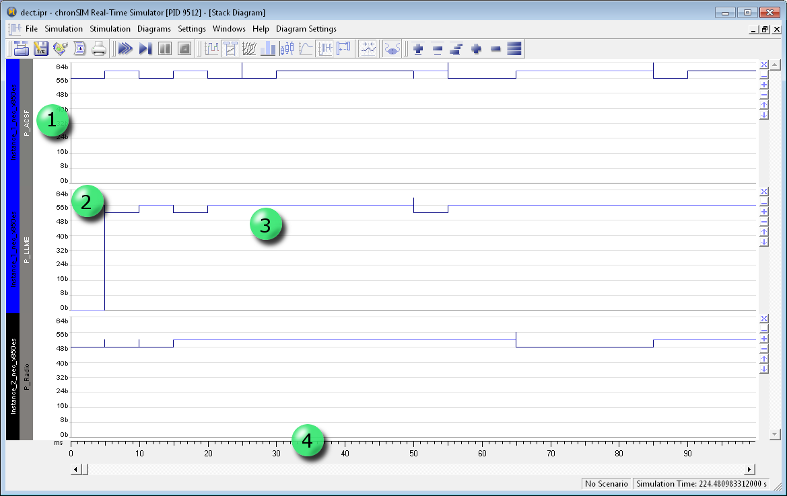
Task: Click the horizontal scrollbar left arrow
Action: (75, 469)
